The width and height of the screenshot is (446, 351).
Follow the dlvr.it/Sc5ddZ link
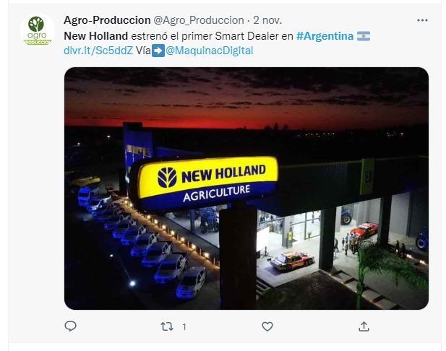click(98, 51)
